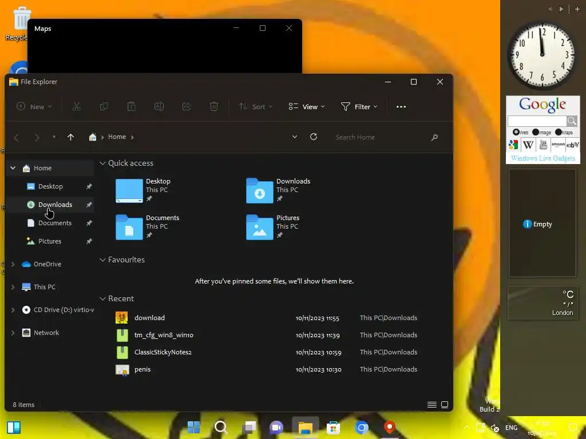Click the Forward navigation arrow

click(37, 137)
